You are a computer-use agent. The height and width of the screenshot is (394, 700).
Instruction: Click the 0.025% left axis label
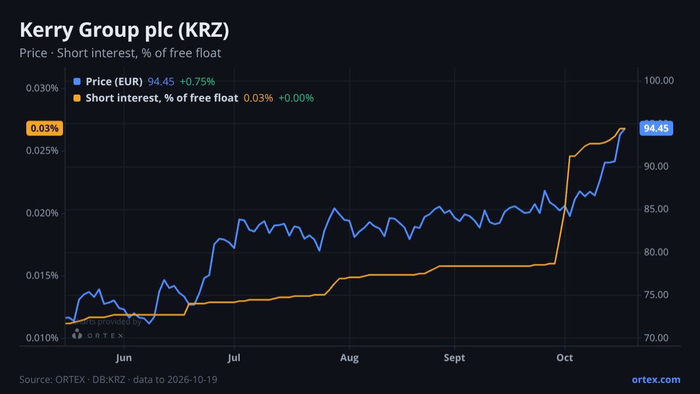43,151
